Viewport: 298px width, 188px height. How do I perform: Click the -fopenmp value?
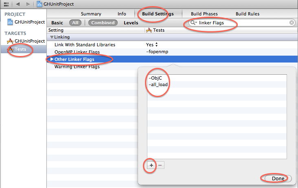coord(157,52)
